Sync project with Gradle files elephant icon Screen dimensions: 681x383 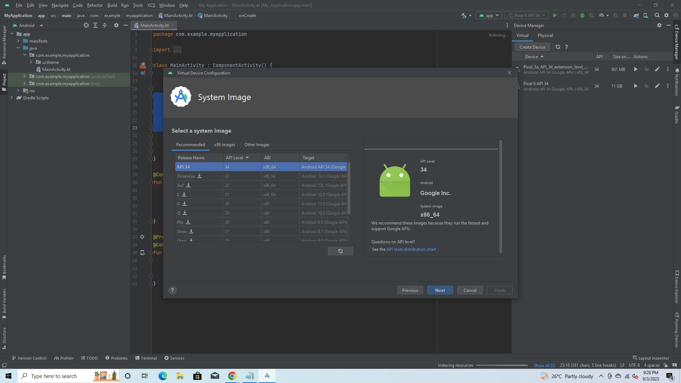pos(636,16)
